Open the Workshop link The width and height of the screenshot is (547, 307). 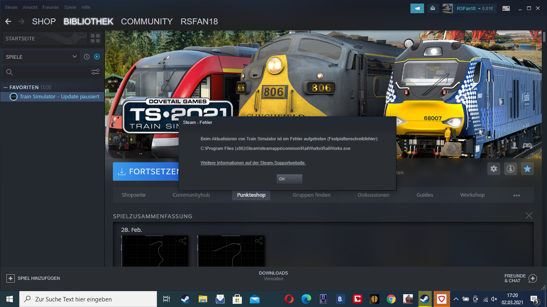(473, 195)
